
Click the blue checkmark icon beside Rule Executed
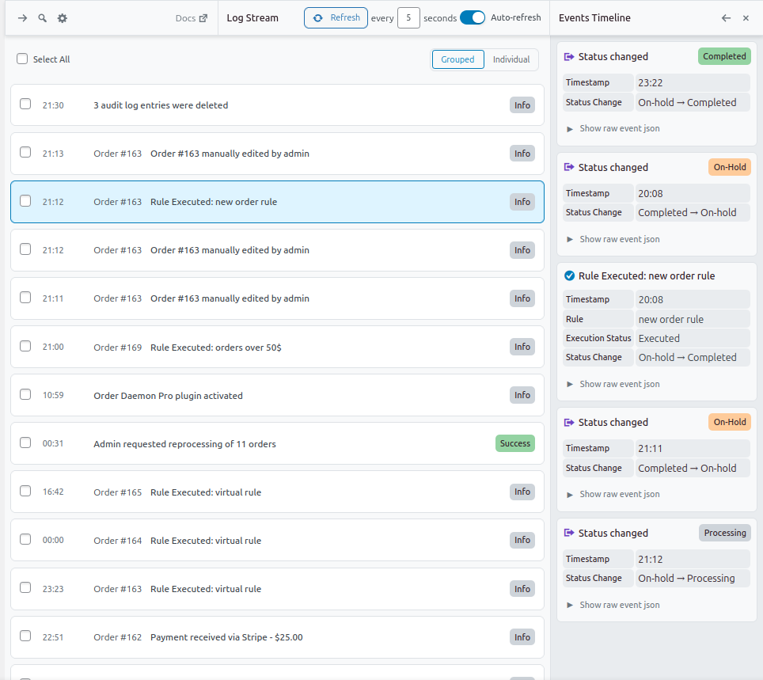[x=569, y=276]
